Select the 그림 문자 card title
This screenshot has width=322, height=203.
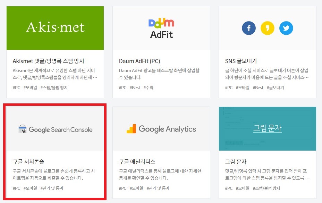click(x=236, y=162)
